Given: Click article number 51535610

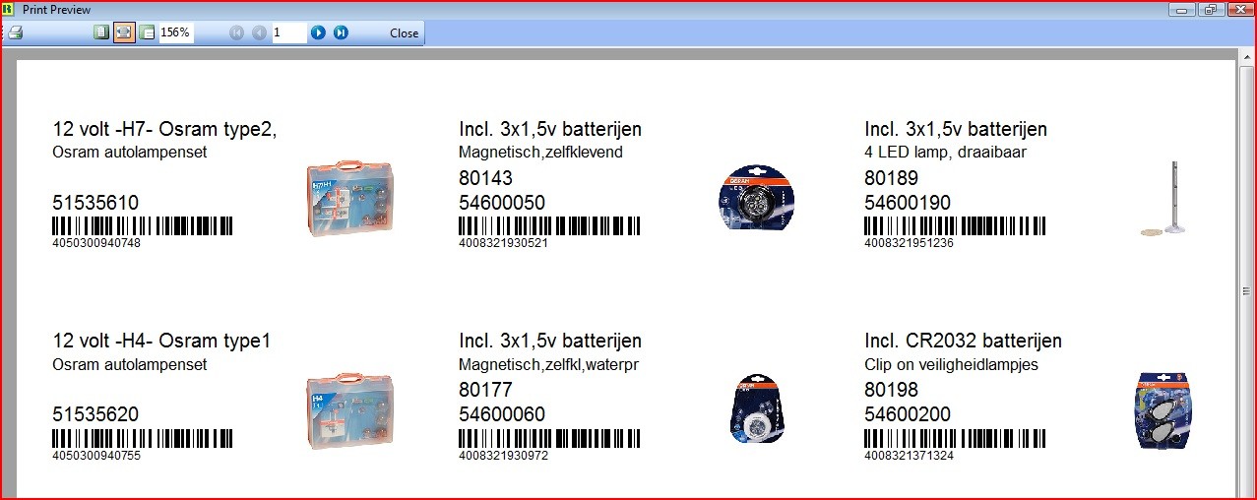Looking at the screenshot, I should coord(95,203).
